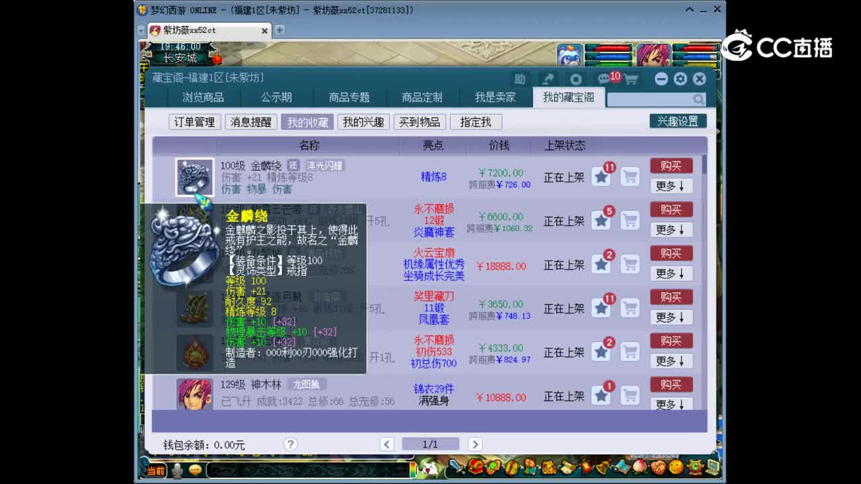Expand 更多 for the ¥3650.00 row
Image resolution: width=861 pixels, height=484 pixels.
click(671, 317)
